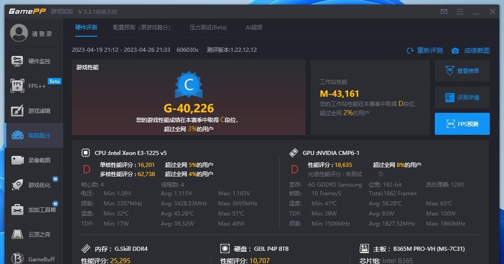
Task: Click the blue C rank badge
Action: pos(189,85)
